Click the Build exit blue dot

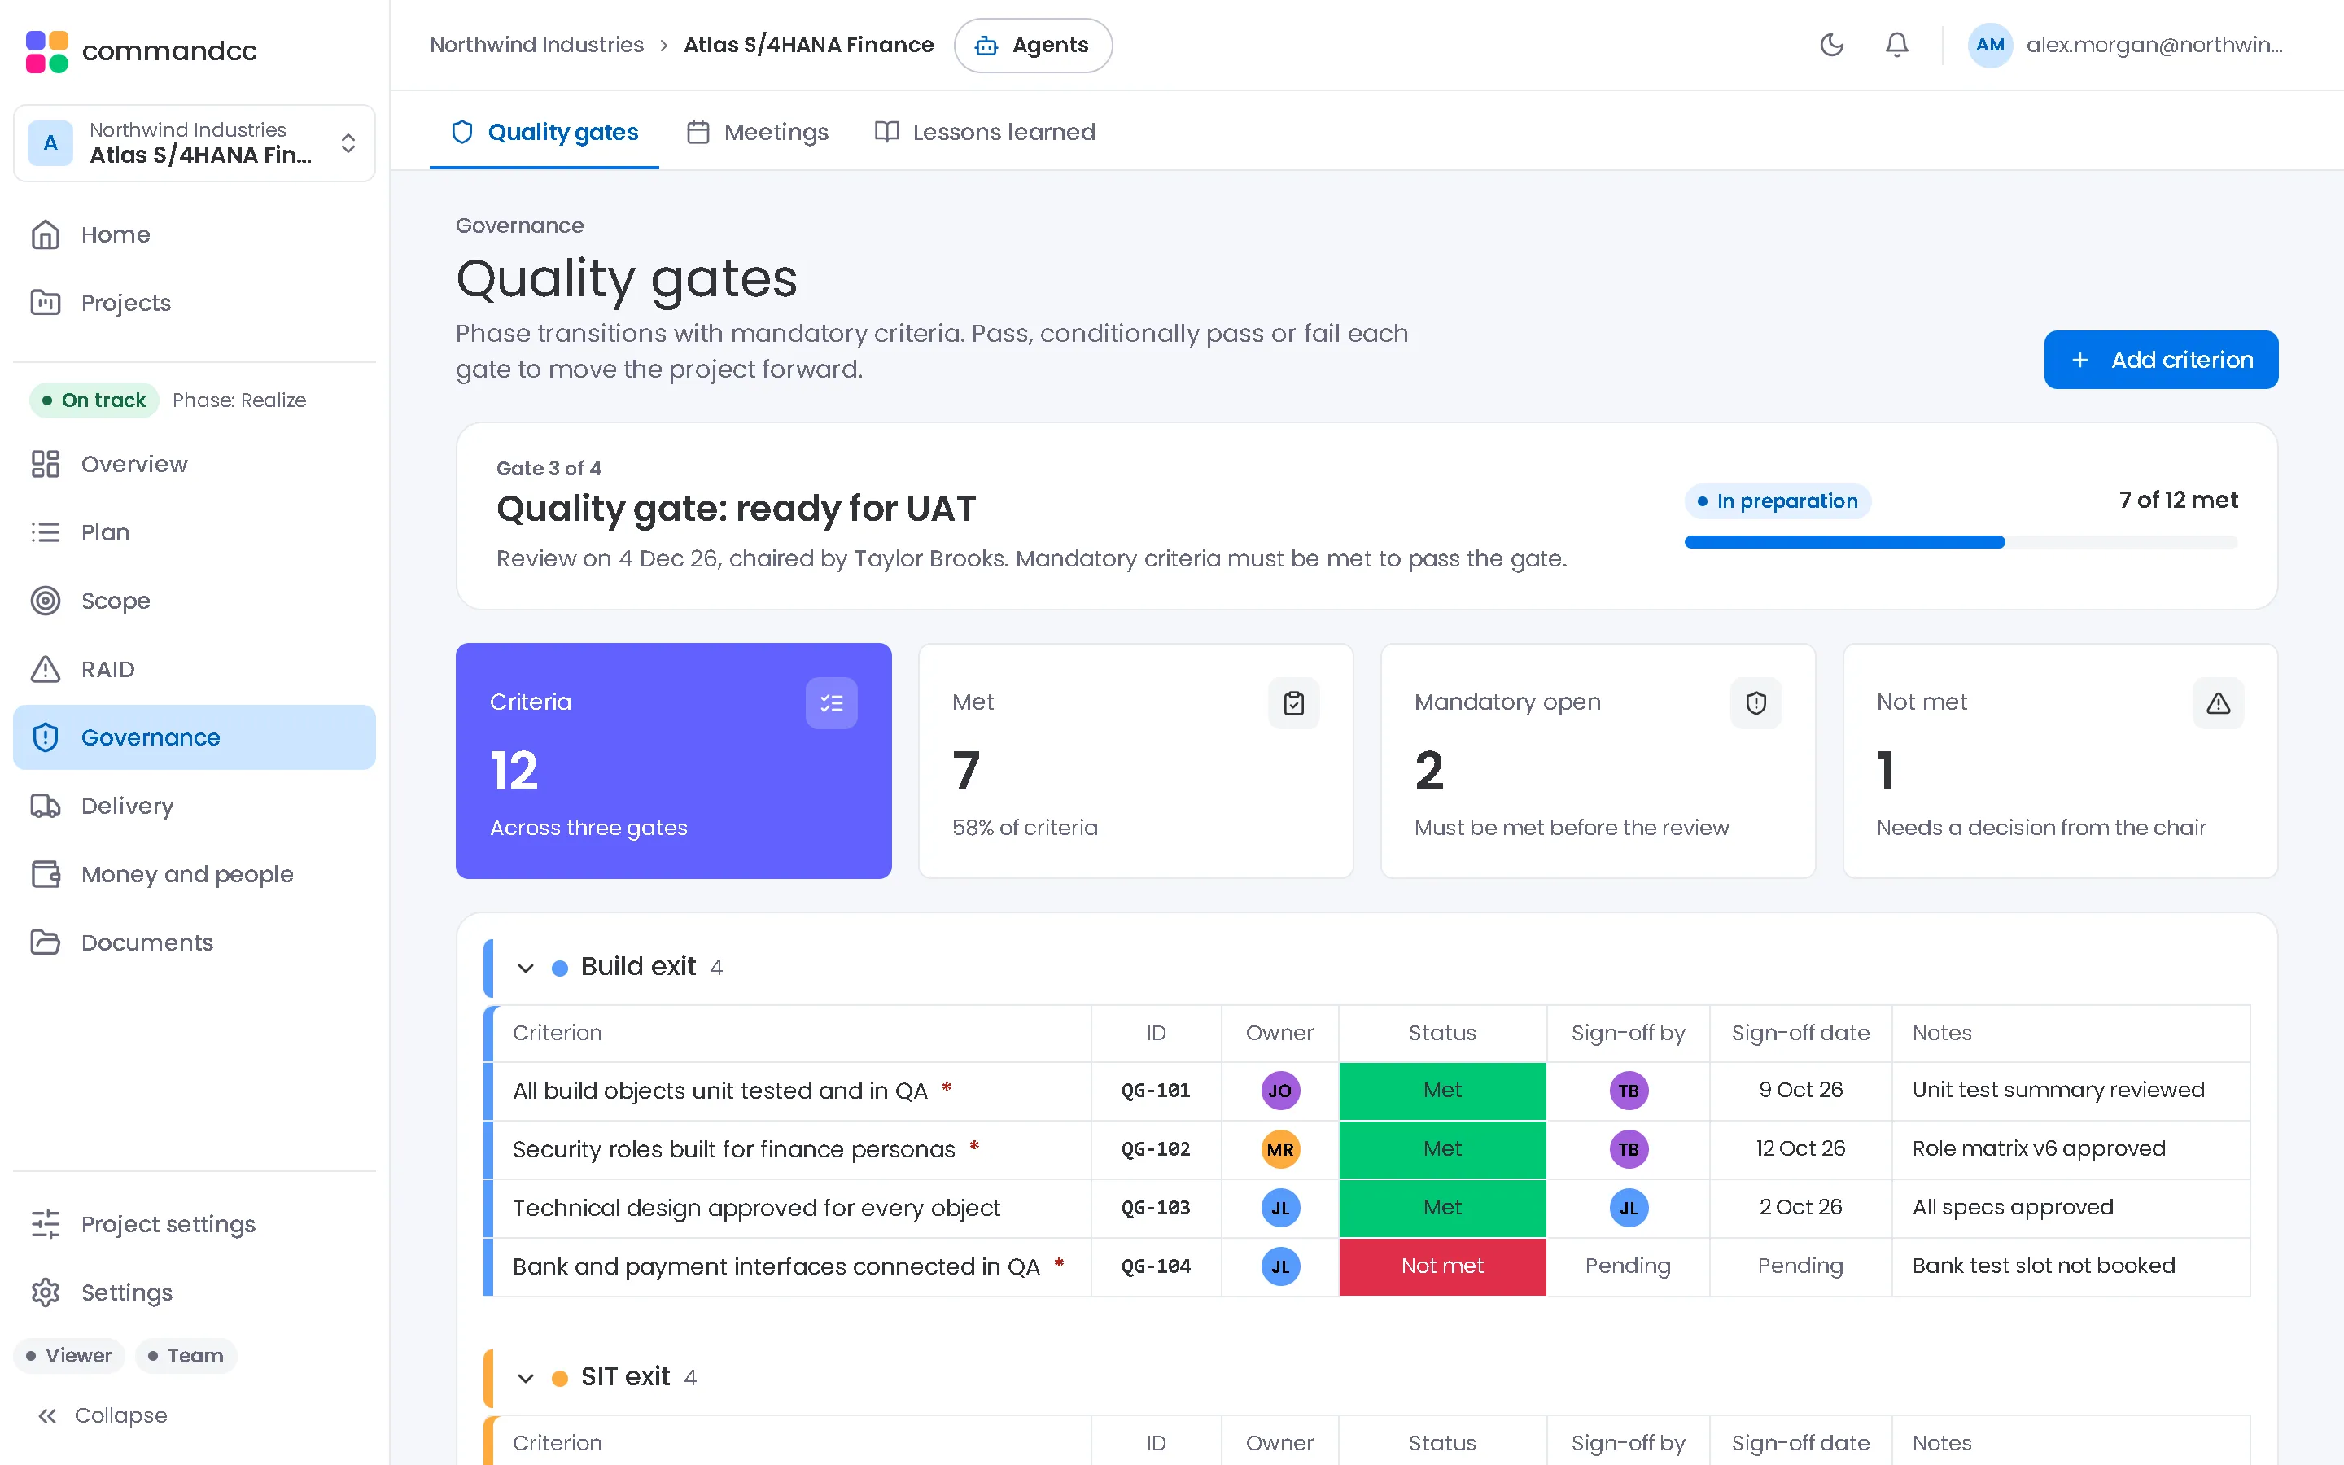[x=560, y=967]
